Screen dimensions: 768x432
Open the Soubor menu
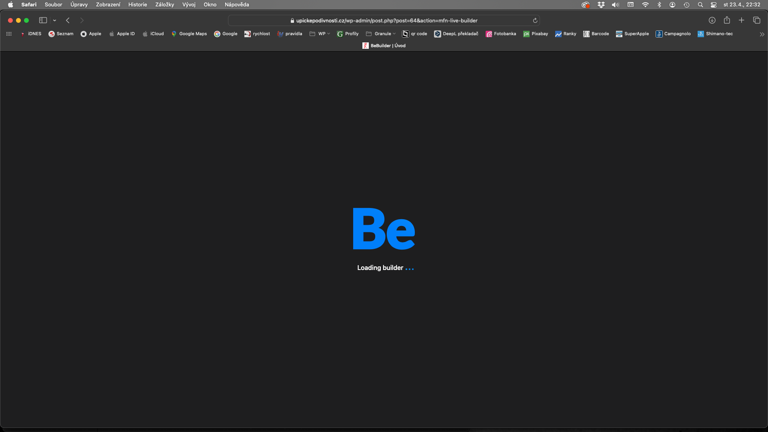[x=53, y=5]
